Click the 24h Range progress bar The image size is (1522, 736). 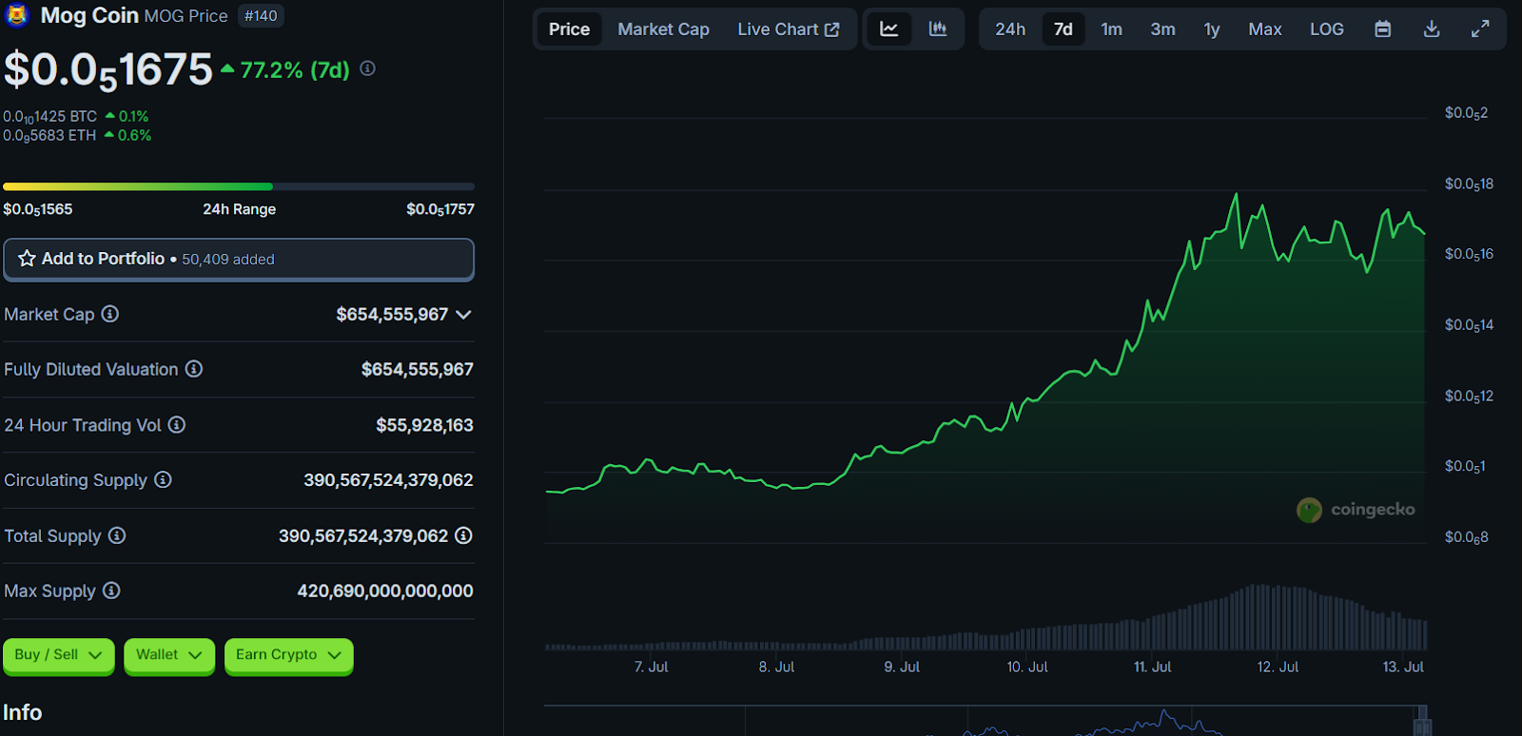tap(239, 186)
